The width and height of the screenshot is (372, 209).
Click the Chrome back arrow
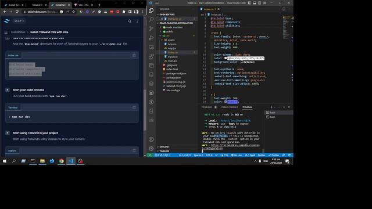coord(5,12)
